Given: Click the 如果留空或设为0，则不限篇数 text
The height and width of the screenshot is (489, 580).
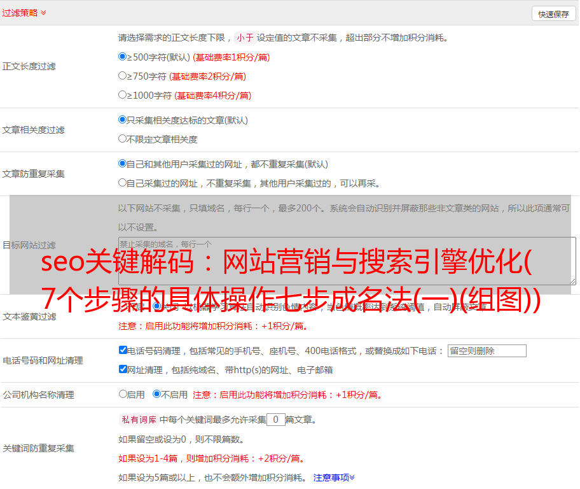Looking at the screenshot, I should [181, 439].
